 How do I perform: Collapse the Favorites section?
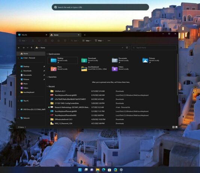coord(47,77)
